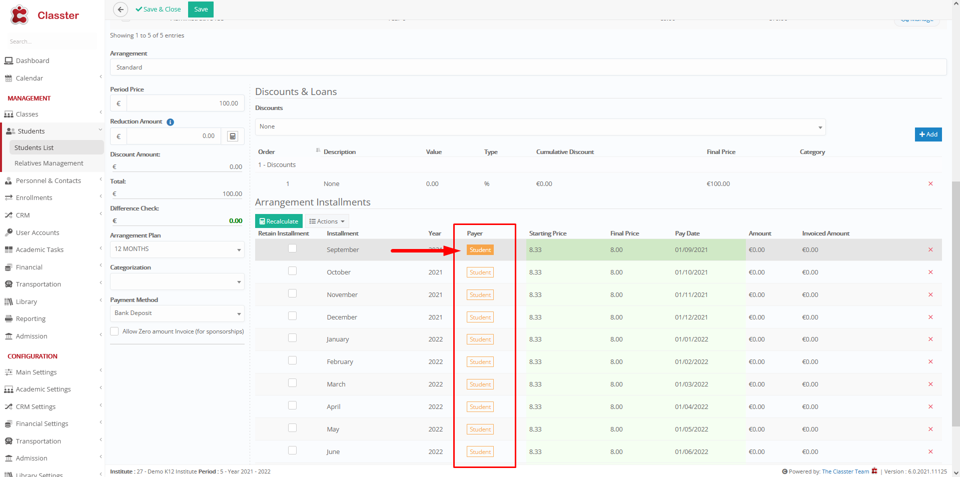The width and height of the screenshot is (960, 477).
Task: Click the Recalculate button
Action: 279,221
